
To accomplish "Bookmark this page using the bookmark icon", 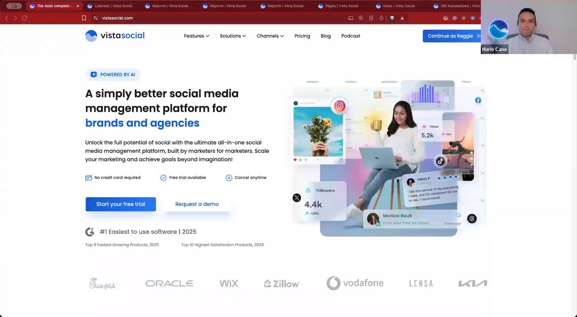I will [84, 18].
